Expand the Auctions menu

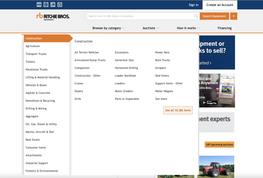pos(151,28)
